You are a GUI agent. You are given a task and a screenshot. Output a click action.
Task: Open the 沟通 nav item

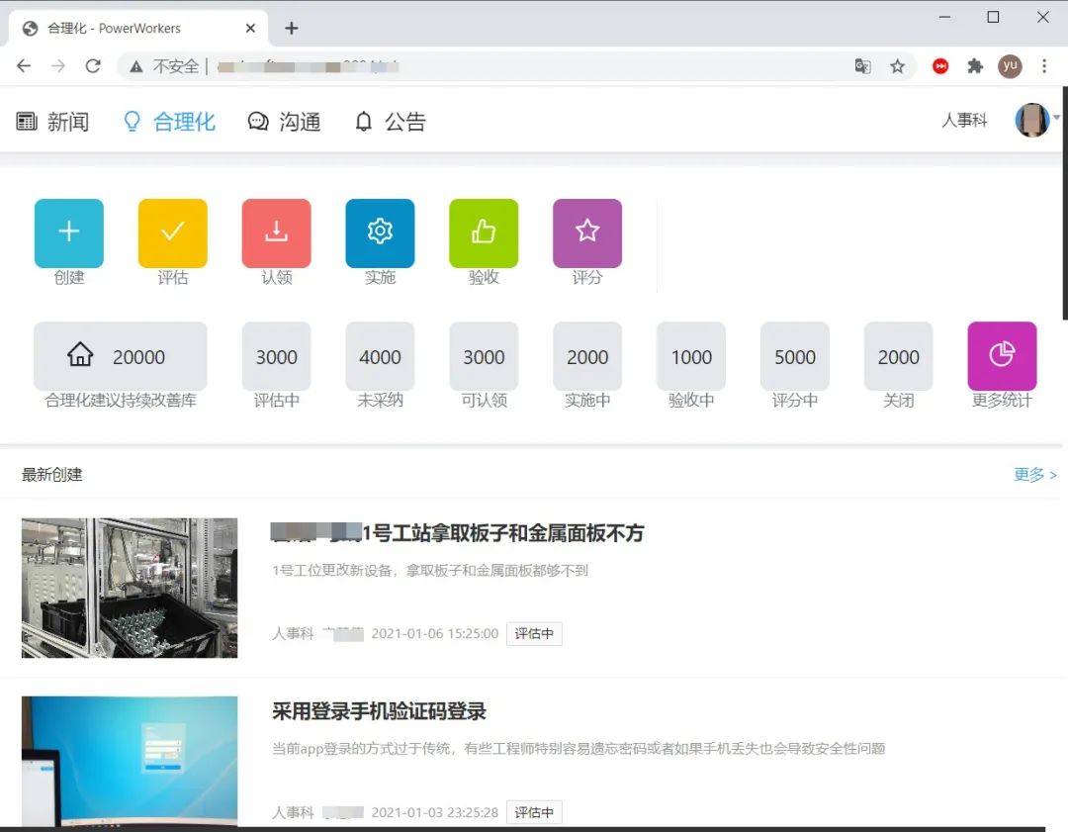click(284, 122)
